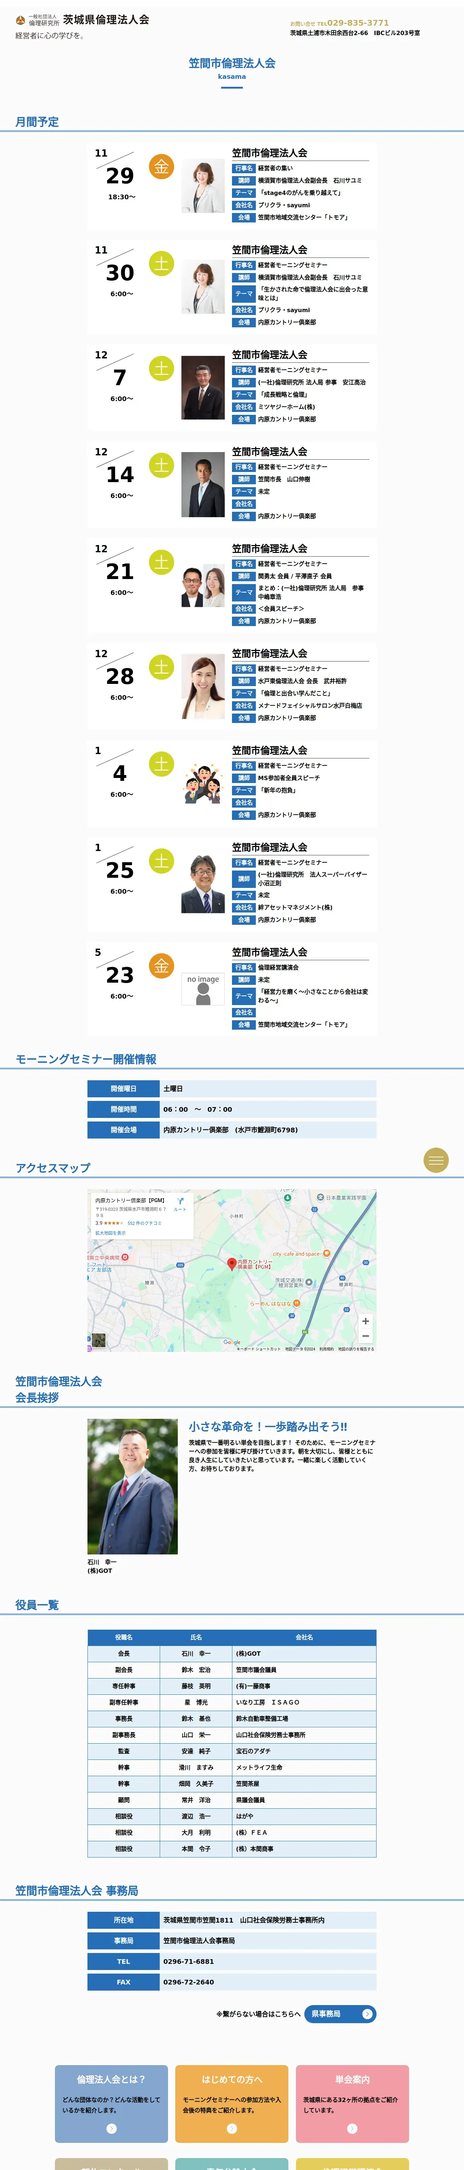Click the city-cafe and space map marker
The height and width of the screenshot is (2170, 464).
click(x=327, y=1254)
